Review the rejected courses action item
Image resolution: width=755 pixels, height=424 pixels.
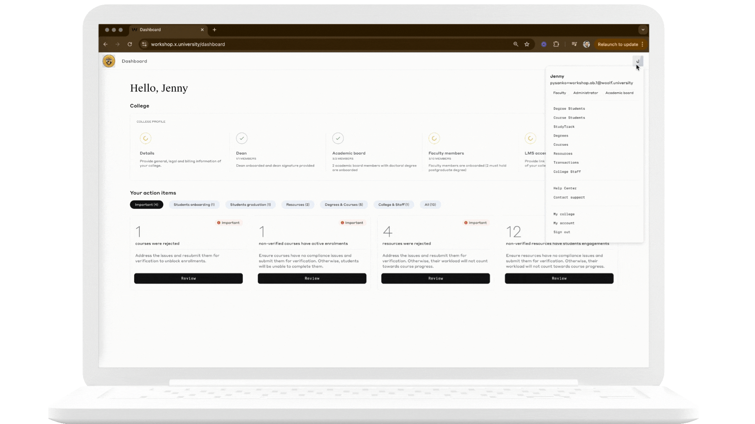tap(188, 278)
